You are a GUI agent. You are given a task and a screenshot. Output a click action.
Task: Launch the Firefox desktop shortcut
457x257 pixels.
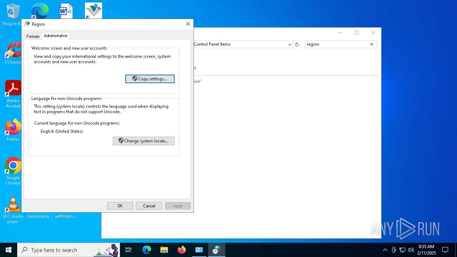click(13, 130)
